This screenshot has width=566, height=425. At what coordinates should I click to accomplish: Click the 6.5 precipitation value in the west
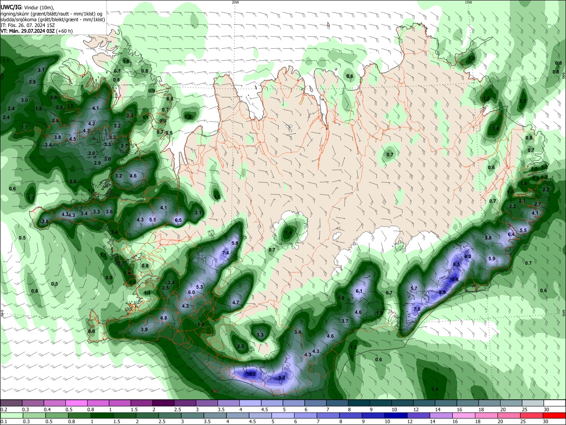coord(178,220)
